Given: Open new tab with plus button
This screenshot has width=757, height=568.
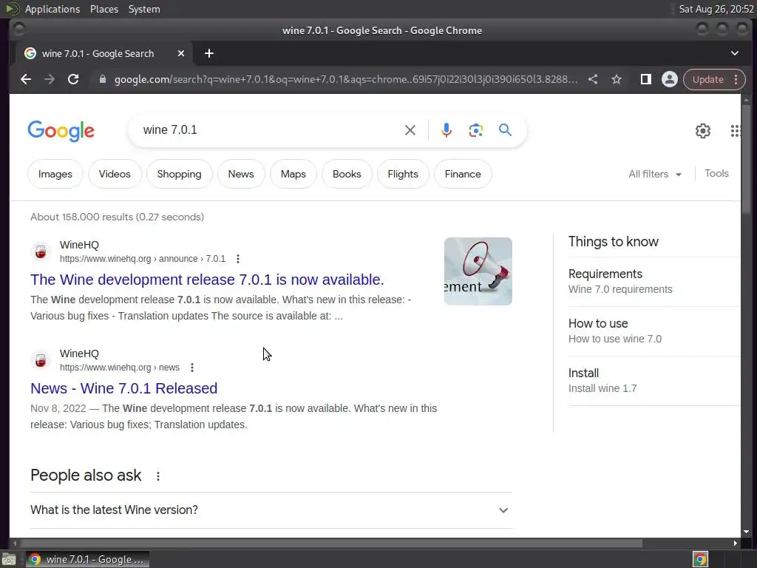Looking at the screenshot, I should 209,53.
